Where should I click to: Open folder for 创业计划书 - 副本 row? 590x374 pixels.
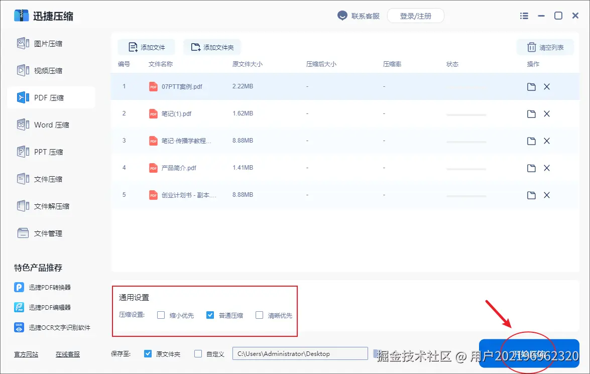[x=531, y=195]
